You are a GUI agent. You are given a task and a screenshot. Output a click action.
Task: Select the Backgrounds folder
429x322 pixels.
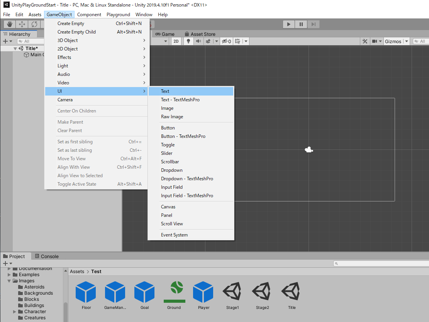click(x=36, y=293)
